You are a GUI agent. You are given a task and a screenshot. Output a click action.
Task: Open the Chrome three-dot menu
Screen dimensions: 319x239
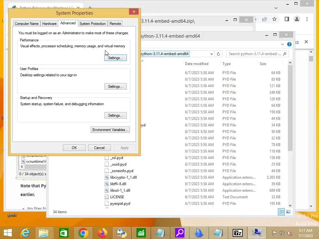(307, 19)
